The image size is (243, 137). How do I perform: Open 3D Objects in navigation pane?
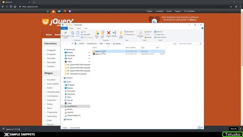pyautogui.click(x=71, y=85)
